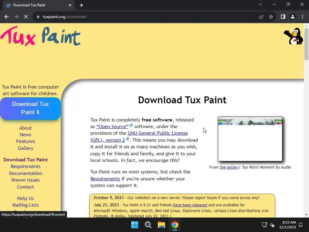Share this page using the share icon
Viewport: 309px width, 232px height.
[261, 17]
